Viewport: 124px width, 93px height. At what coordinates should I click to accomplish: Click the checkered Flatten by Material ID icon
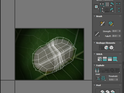point(112,71)
